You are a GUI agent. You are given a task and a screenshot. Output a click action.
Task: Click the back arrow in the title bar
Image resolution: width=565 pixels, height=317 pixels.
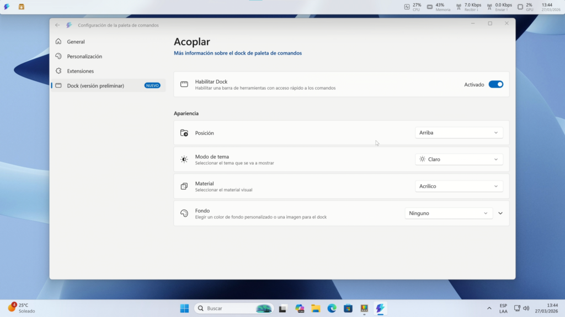coord(57,25)
